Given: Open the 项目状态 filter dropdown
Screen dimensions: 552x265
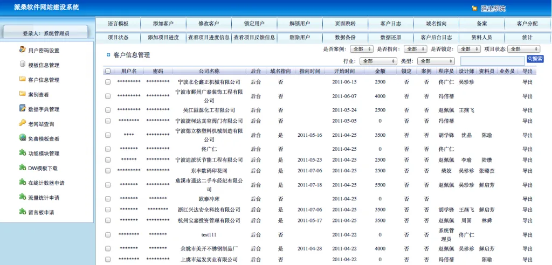Looking at the screenshot, I should point(523,49).
